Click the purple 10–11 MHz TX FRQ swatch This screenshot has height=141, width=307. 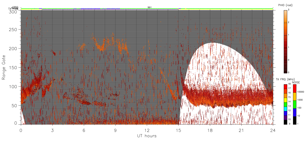point(285,118)
